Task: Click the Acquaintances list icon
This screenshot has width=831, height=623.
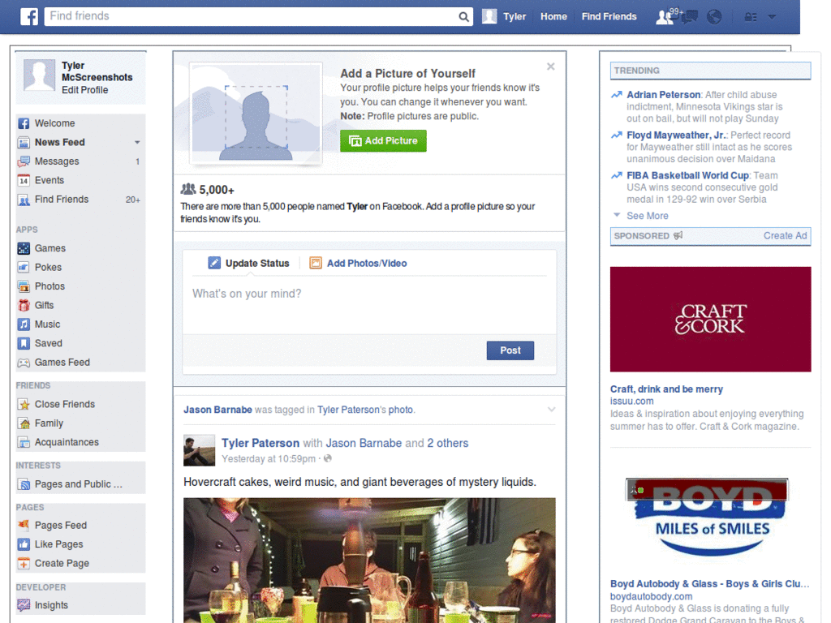Action: click(24, 442)
